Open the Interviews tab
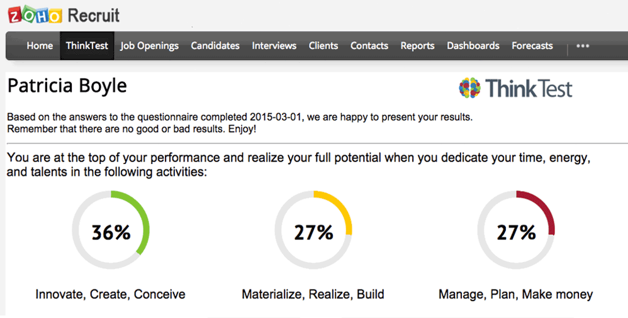This screenshot has width=628, height=318. point(274,46)
